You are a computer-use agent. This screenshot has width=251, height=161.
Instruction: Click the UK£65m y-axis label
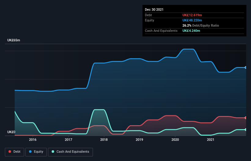pos(14,40)
